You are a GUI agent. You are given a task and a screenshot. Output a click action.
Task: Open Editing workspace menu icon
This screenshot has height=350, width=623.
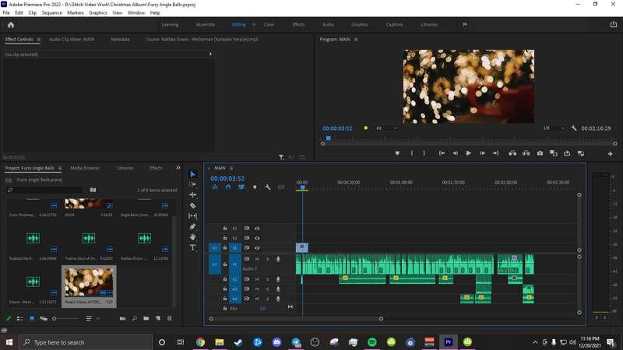pyautogui.click(x=254, y=25)
